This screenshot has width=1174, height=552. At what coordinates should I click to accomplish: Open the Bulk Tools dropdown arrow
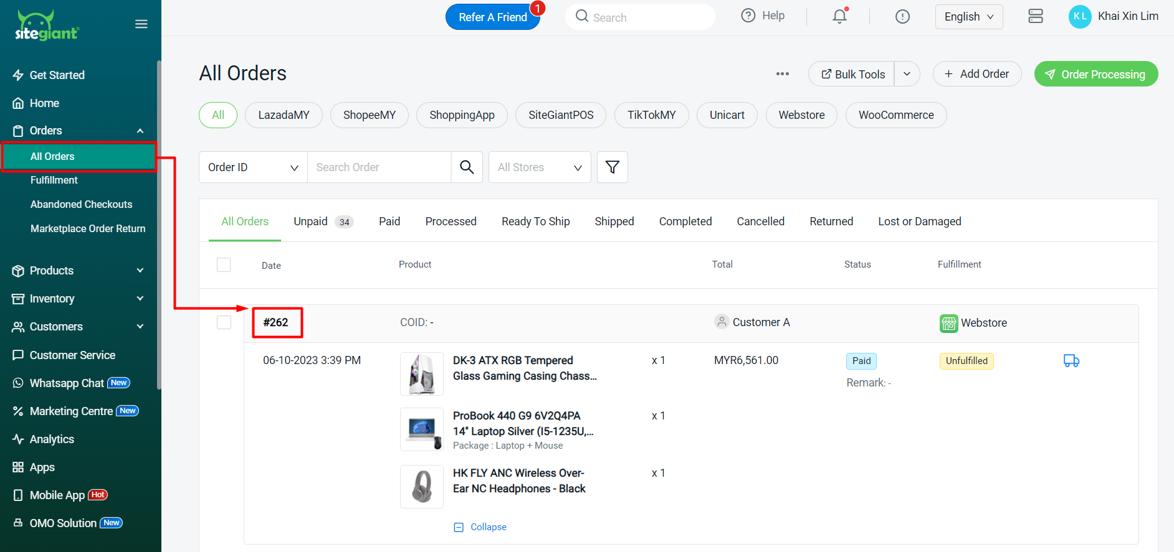(907, 74)
